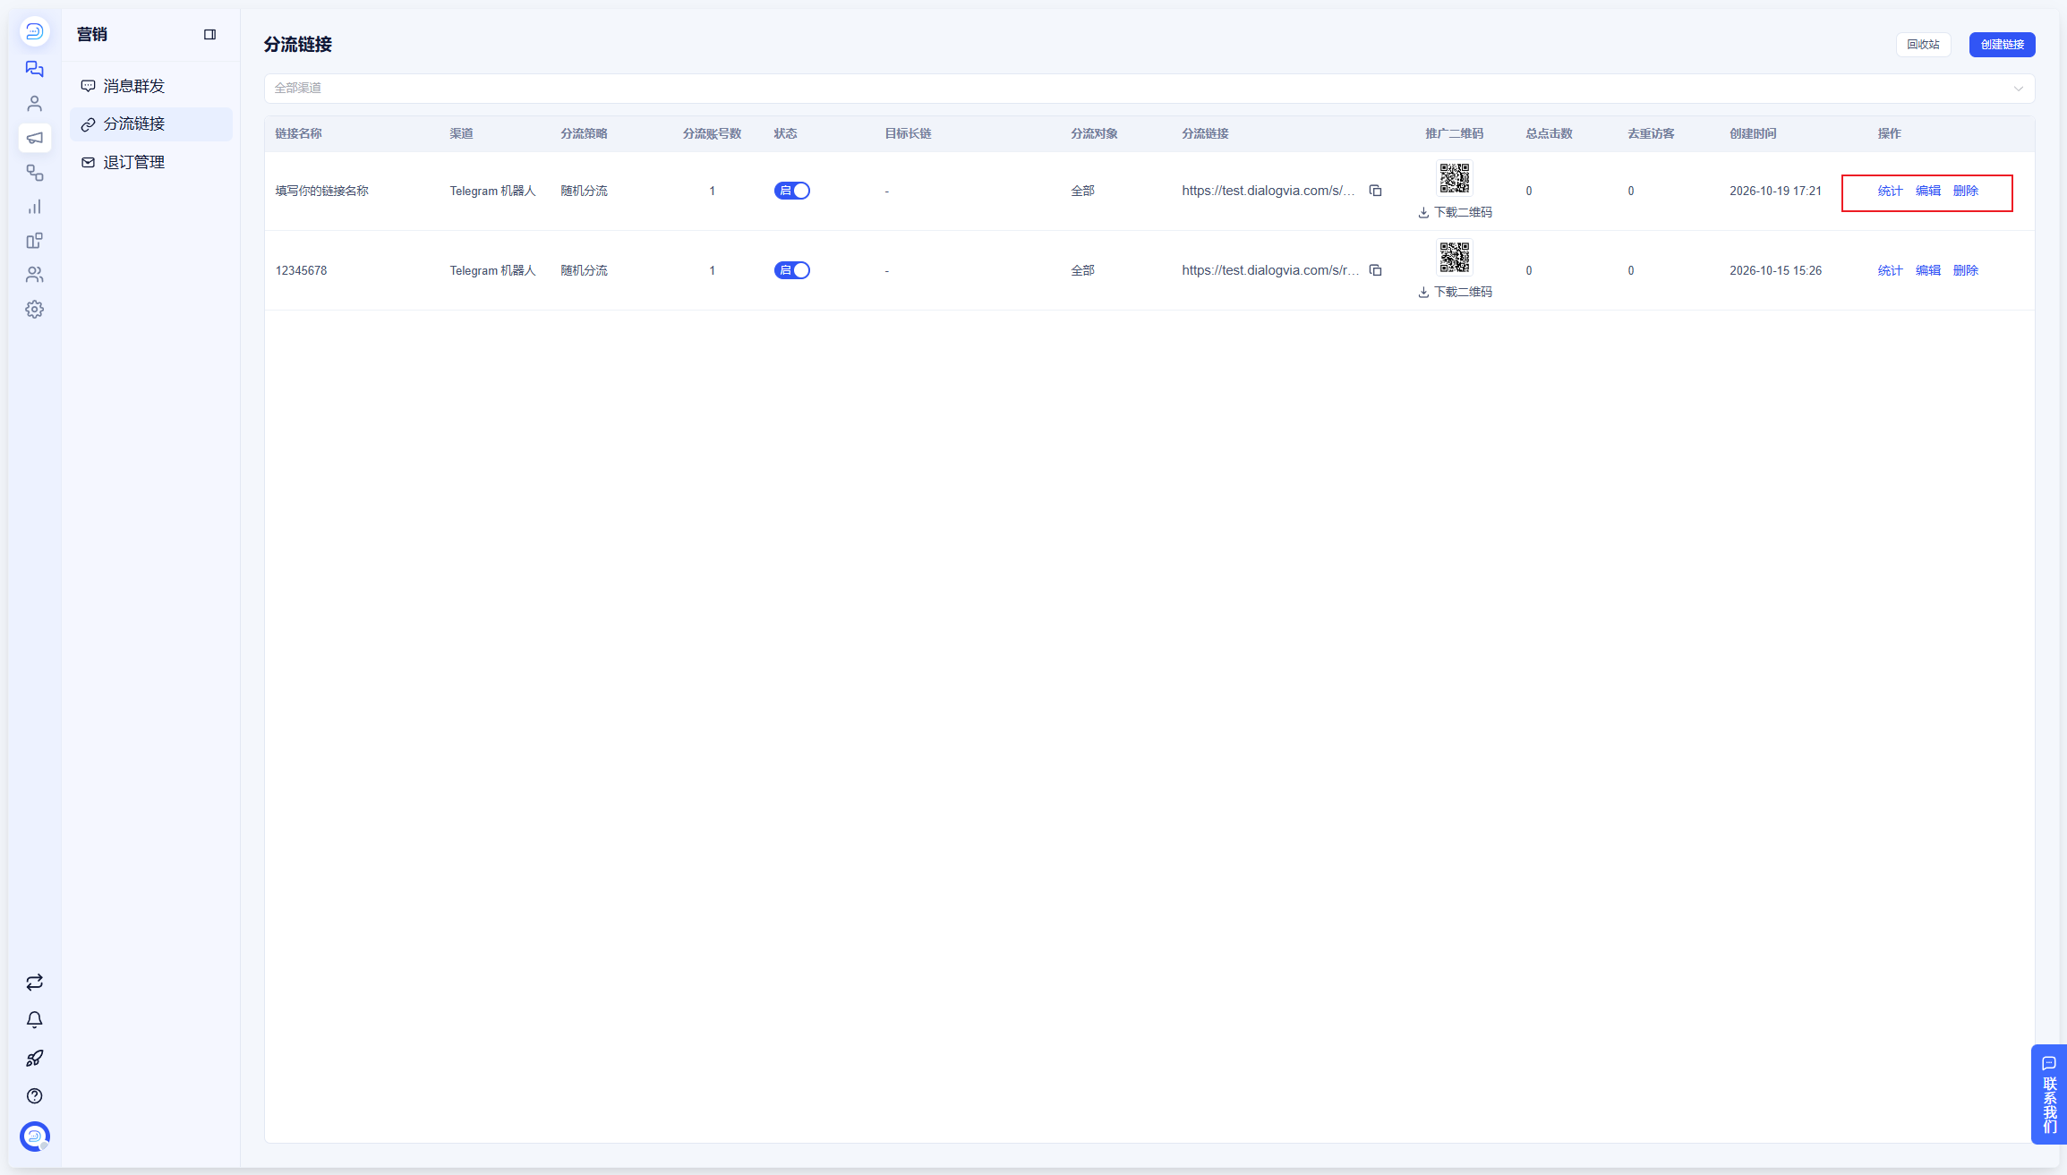2067x1175 pixels.
Task: Click the 填写你的链接名称 link name cell
Action: click(321, 191)
